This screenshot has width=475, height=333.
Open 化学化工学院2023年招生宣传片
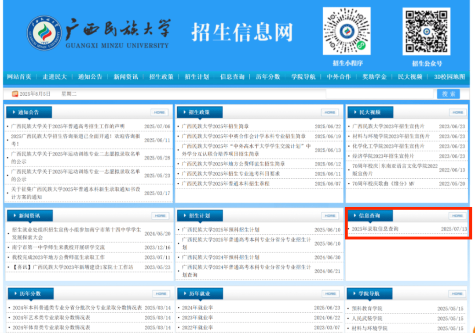pyautogui.click(x=388, y=146)
